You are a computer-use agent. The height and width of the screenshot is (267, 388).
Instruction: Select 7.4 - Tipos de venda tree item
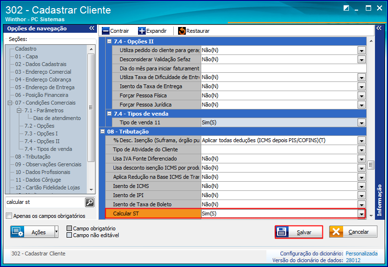pyautogui.click(x=48, y=149)
